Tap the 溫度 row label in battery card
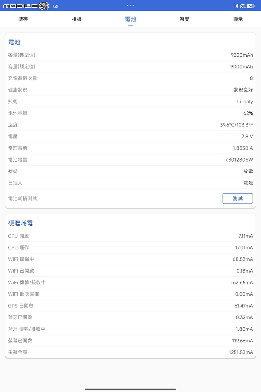Image resolution: width=261 pixels, height=392 pixels. tap(13, 125)
